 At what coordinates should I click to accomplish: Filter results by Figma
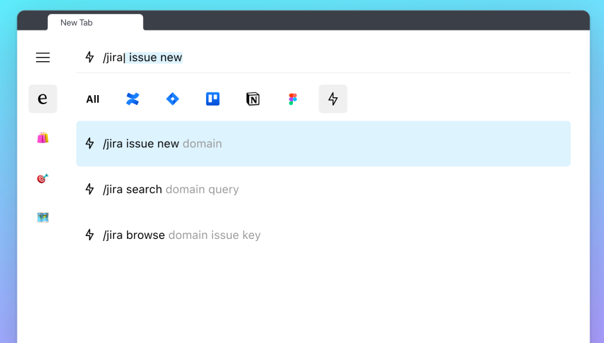point(293,99)
